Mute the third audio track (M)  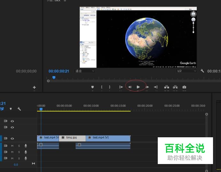tap(12, 158)
